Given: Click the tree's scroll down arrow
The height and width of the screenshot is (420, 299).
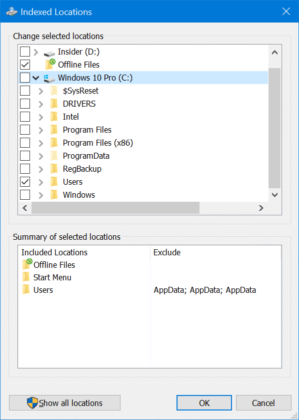Looking at the screenshot, I should pos(274,195).
